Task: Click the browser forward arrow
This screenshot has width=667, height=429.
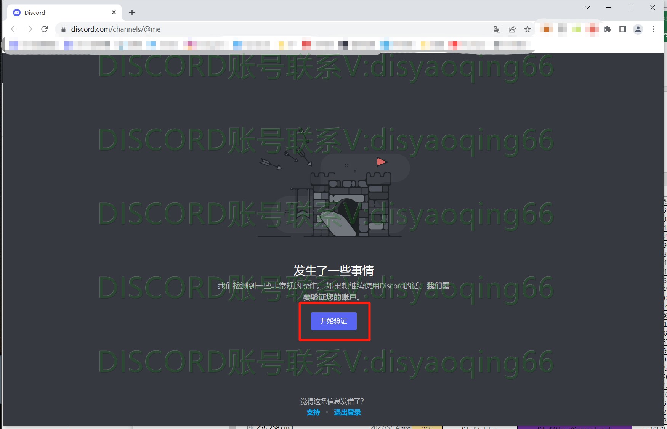Action: pyautogui.click(x=29, y=29)
